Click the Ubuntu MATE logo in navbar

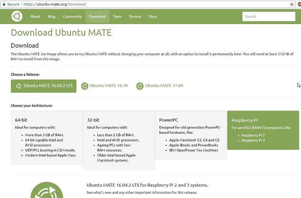click(x=17, y=16)
